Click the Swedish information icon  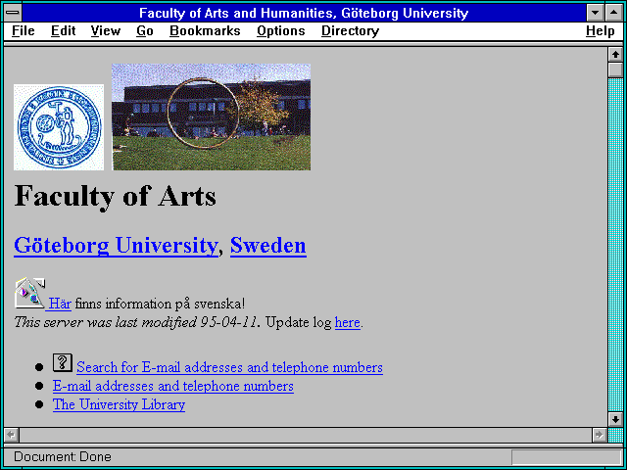pos(30,293)
